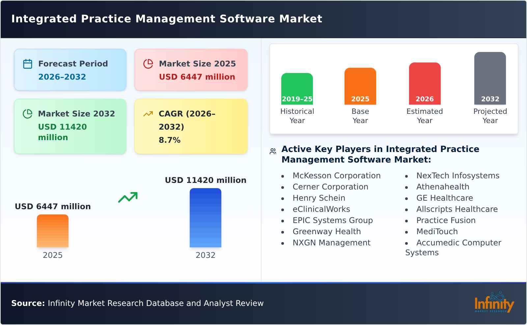Click the red 2026 Estimated Year bar
527x325 pixels.
pyautogui.click(x=425, y=84)
